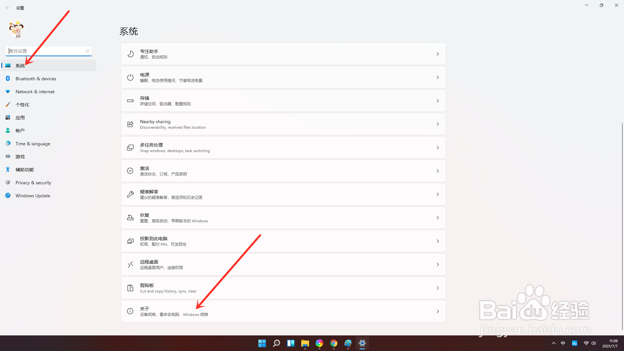Expand the 存储 row chevron
This screenshot has height=351, width=624.
[438, 101]
